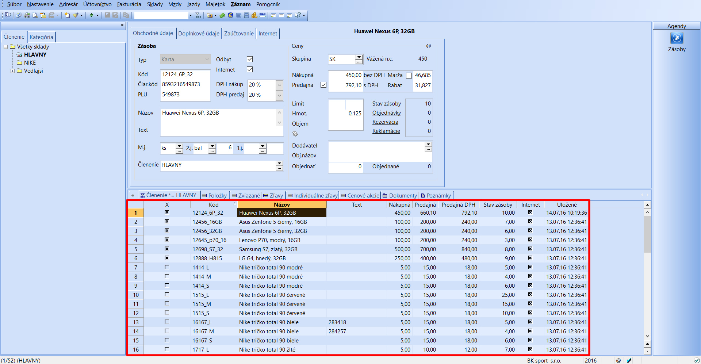Image resolution: width=701 pixels, height=364 pixels.
Task: Open the Rezervácia link
Action: click(385, 122)
